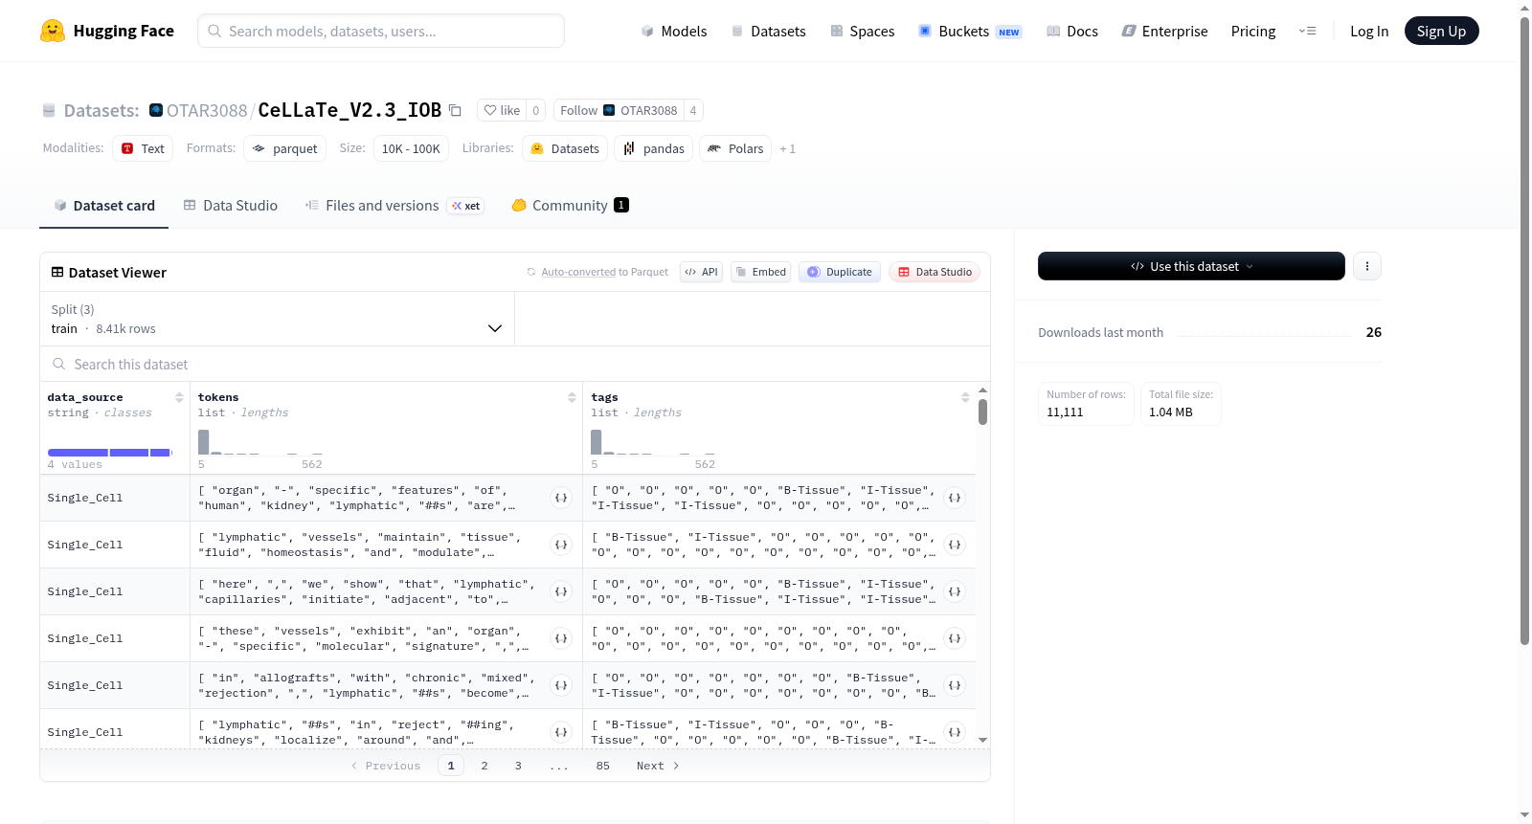This screenshot has width=1532, height=824.
Task: Sort by the tags column arrows
Action: (965, 397)
